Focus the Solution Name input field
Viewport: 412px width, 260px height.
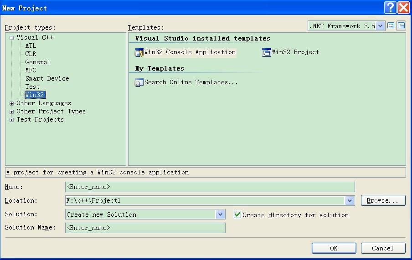(145, 228)
